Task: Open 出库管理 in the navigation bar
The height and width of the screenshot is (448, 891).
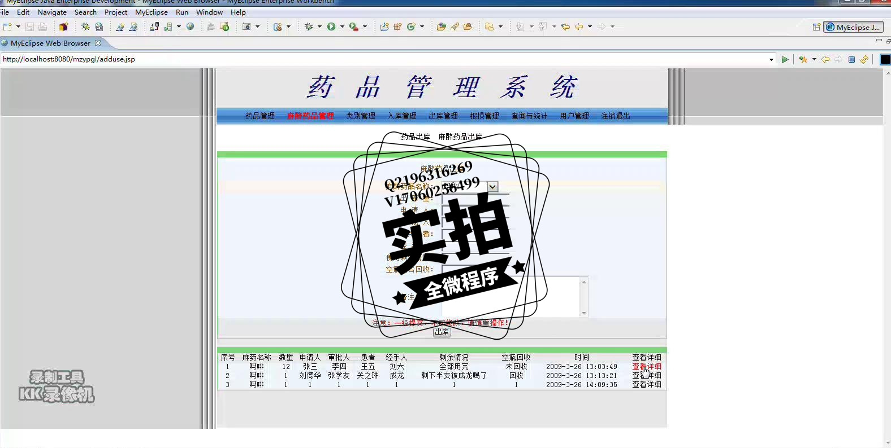Action: (x=443, y=116)
